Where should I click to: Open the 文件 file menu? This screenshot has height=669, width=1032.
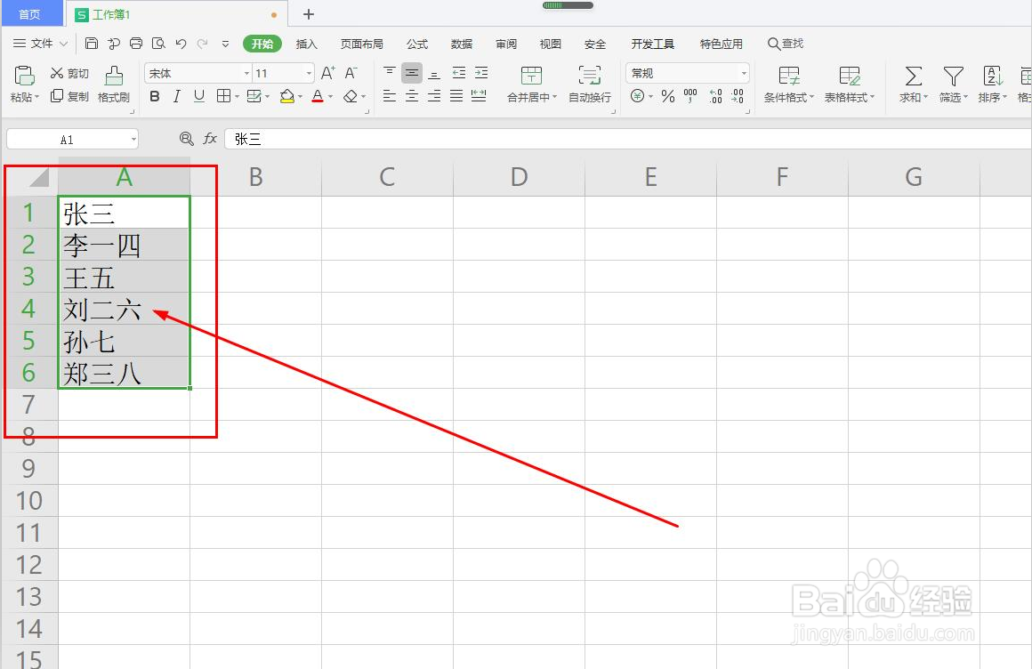pyautogui.click(x=41, y=44)
